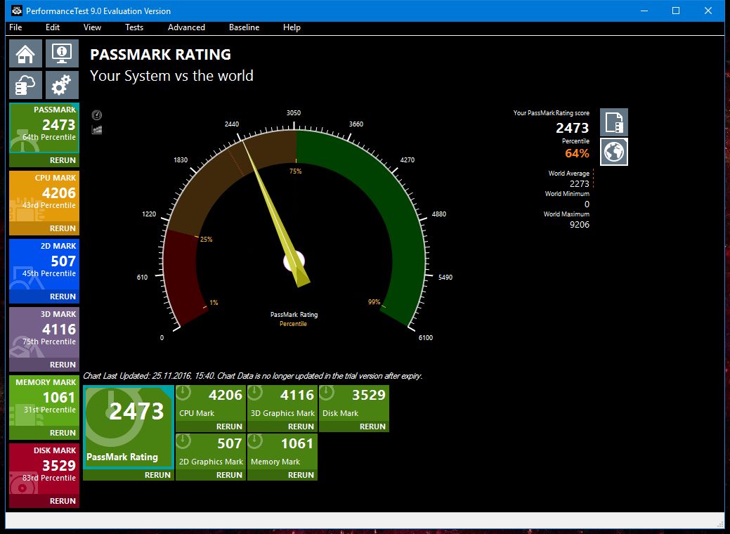Screen dimensions: 730x534
Task: Click the globe world comparison icon
Action: 613,152
